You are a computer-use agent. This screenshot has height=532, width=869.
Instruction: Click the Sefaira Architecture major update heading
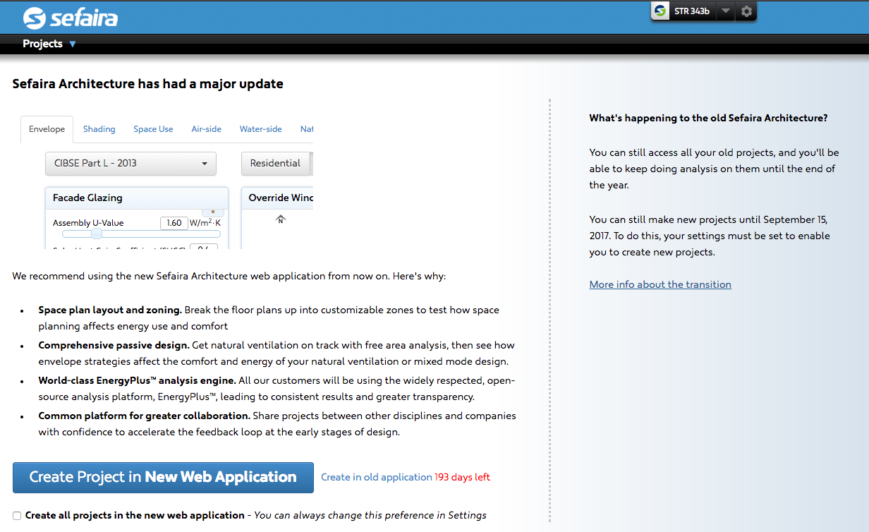(147, 84)
